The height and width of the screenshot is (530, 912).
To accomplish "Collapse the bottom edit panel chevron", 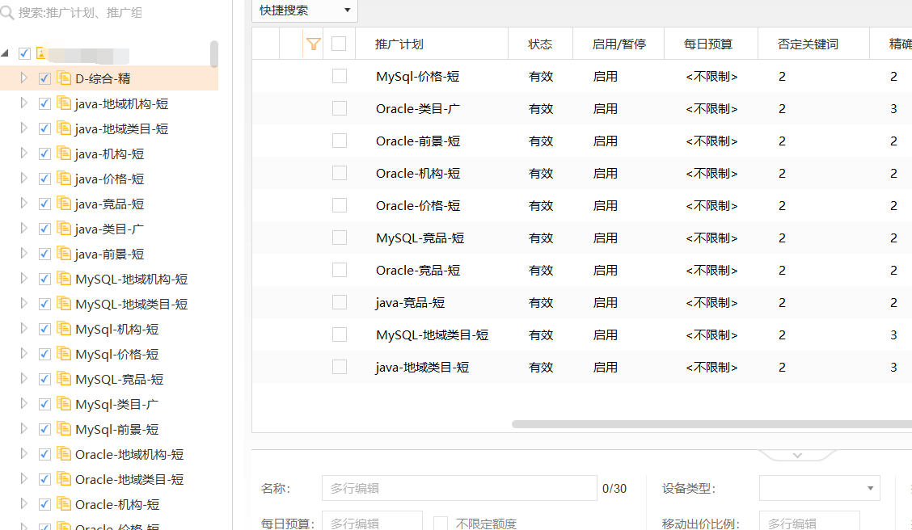I will (797, 455).
